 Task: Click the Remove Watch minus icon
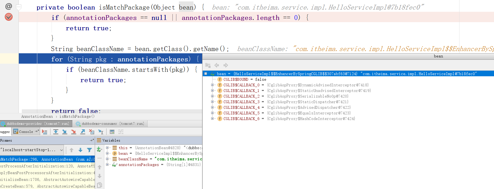coord(100,158)
